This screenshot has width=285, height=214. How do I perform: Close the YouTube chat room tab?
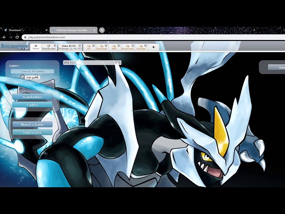tap(146, 45)
